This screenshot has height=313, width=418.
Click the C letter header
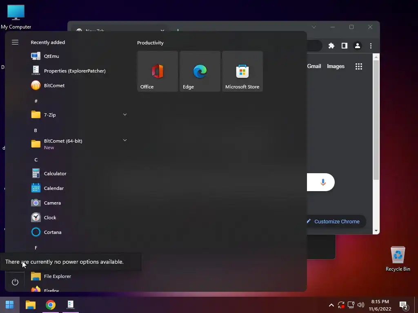(x=36, y=160)
